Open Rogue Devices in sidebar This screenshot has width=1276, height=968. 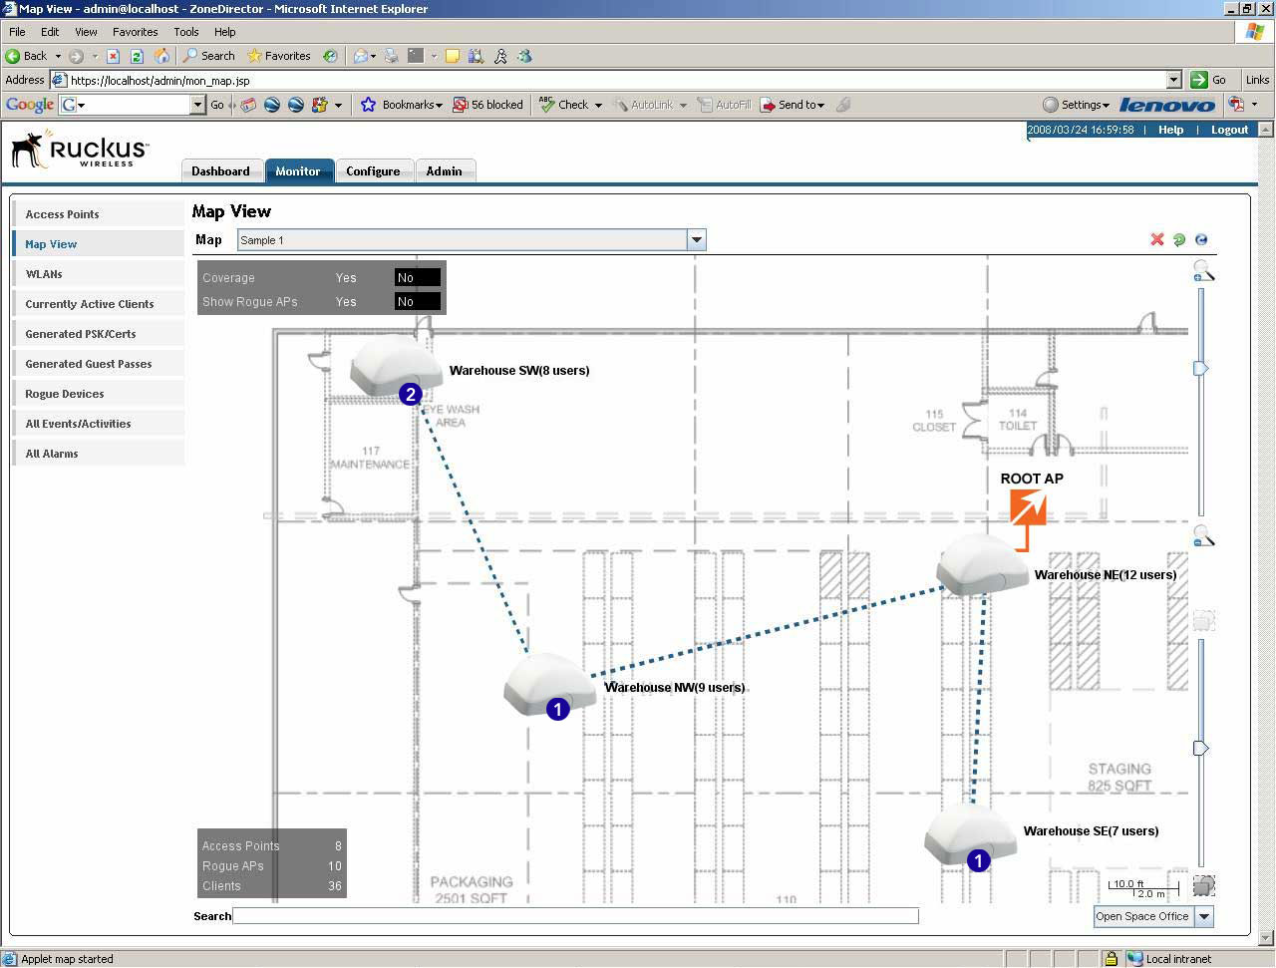(x=98, y=394)
